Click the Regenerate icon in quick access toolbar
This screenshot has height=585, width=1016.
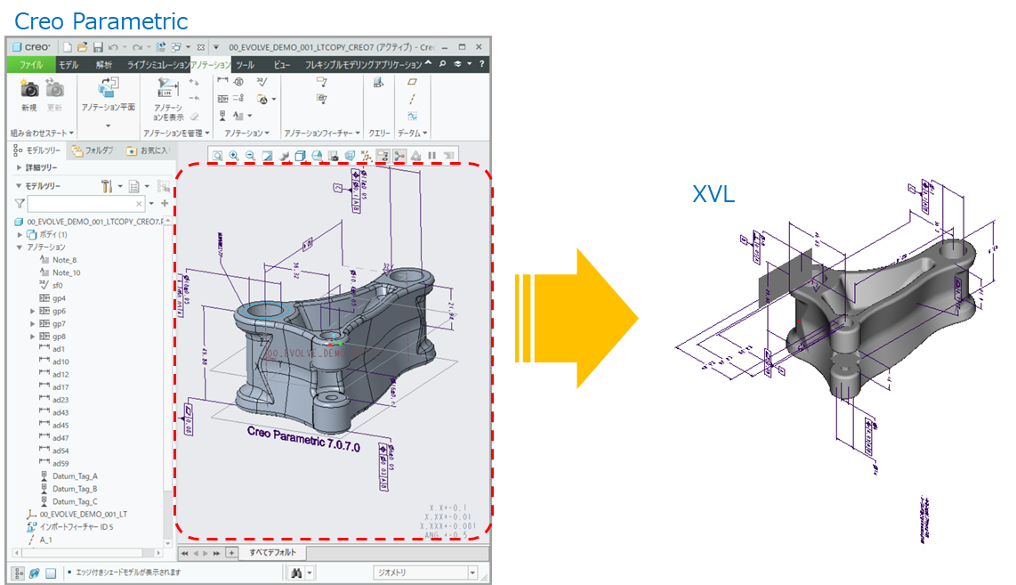click(160, 47)
